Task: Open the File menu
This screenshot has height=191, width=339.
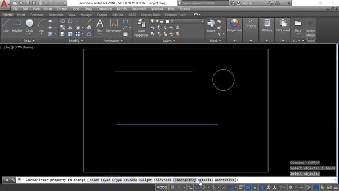Action: pos(15,9)
